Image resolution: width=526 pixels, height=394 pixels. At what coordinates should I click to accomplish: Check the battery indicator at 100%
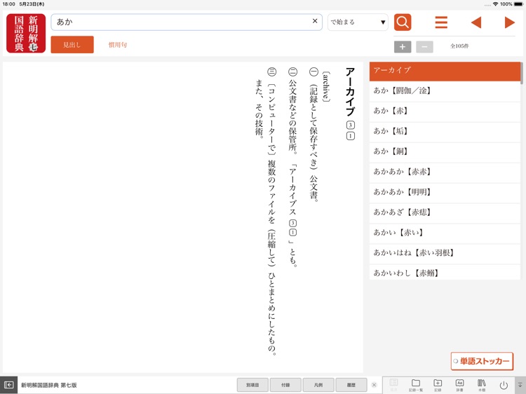click(518, 4)
